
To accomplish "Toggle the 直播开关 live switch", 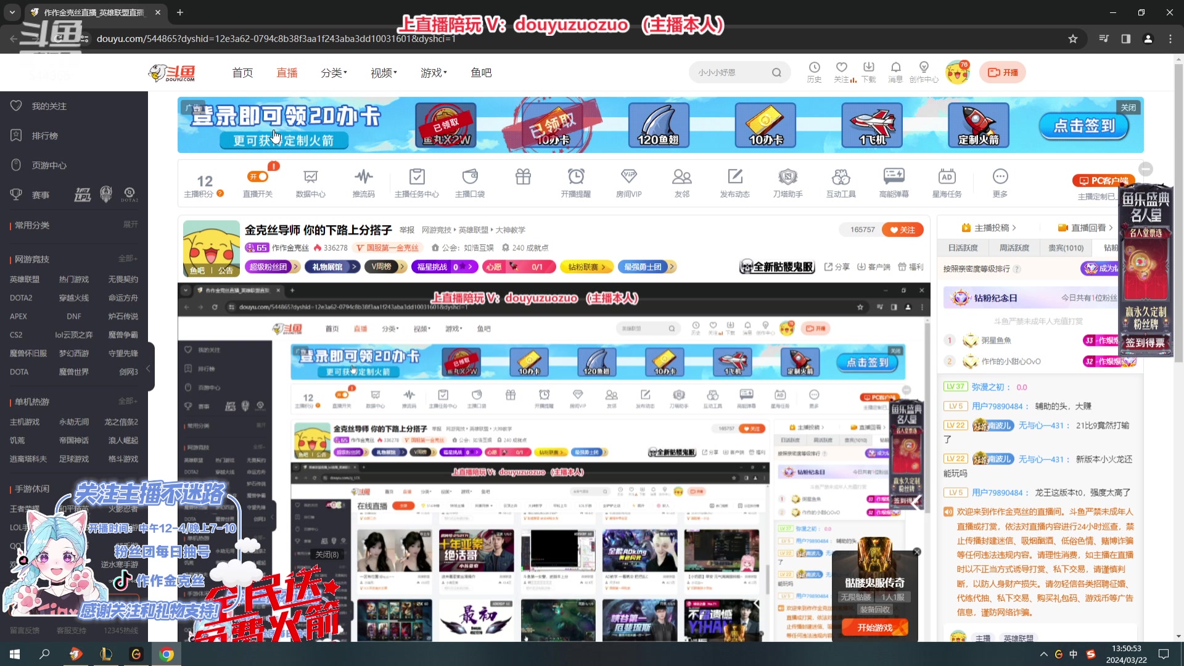I will coord(258,177).
